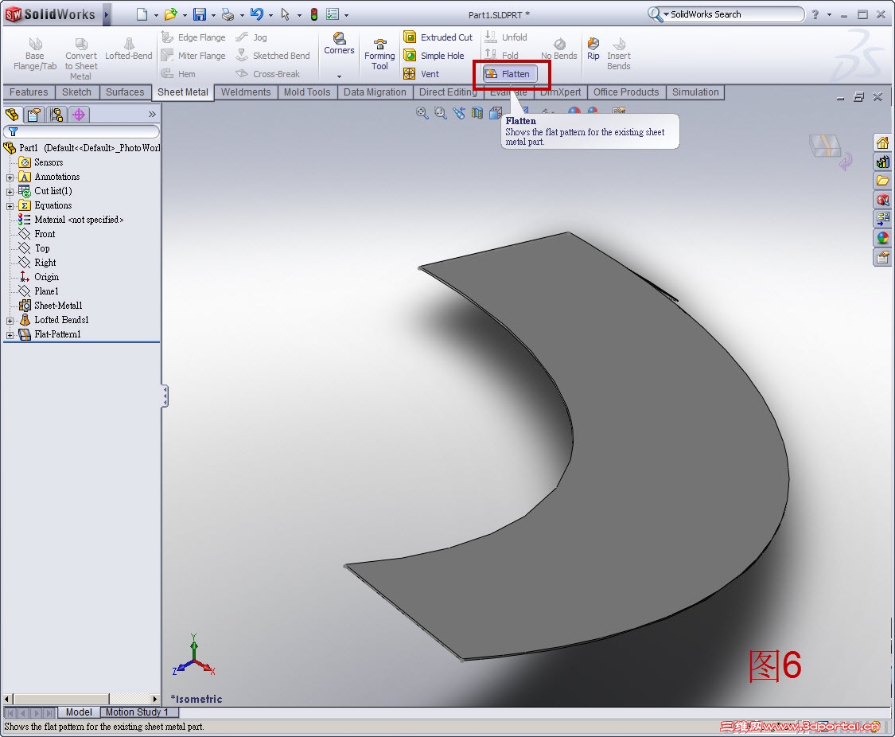This screenshot has height=737, width=895.
Task: Expand the Annotations tree node
Action: (x=10, y=177)
